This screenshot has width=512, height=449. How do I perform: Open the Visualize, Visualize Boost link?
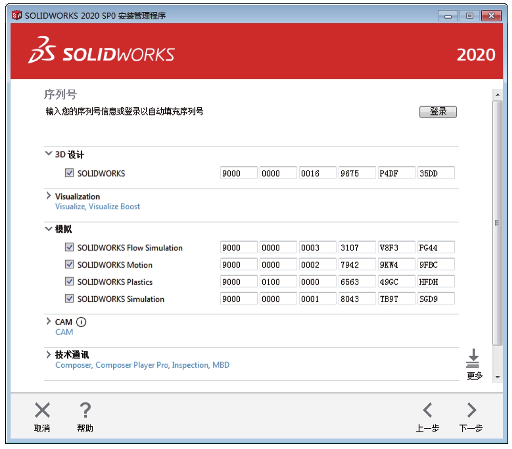tap(98, 207)
